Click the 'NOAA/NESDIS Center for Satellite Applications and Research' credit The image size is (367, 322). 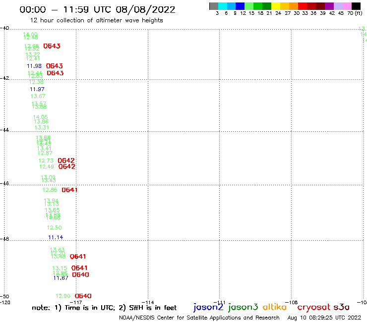[x=199, y=318]
